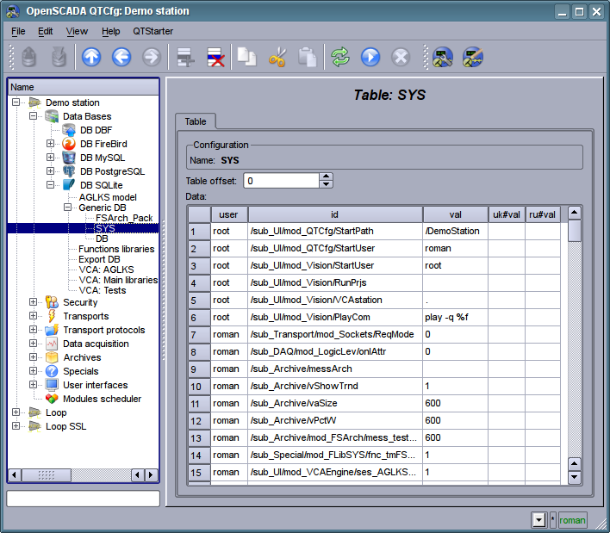Click the 'ru#val' column header
Image resolution: width=610 pixels, height=533 pixels.
[542, 214]
